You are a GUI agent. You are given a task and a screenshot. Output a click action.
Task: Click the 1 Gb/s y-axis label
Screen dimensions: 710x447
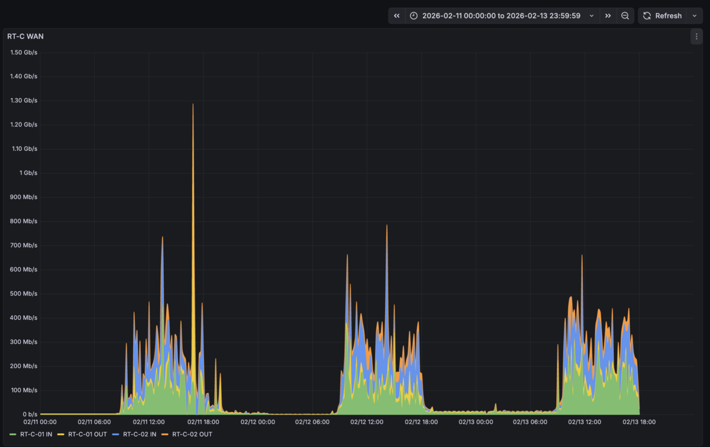pyautogui.click(x=28, y=173)
